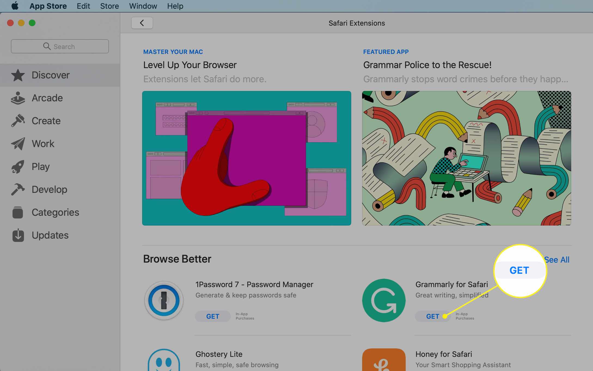Open the Help menu
593x371 pixels.
click(x=175, y=6)
